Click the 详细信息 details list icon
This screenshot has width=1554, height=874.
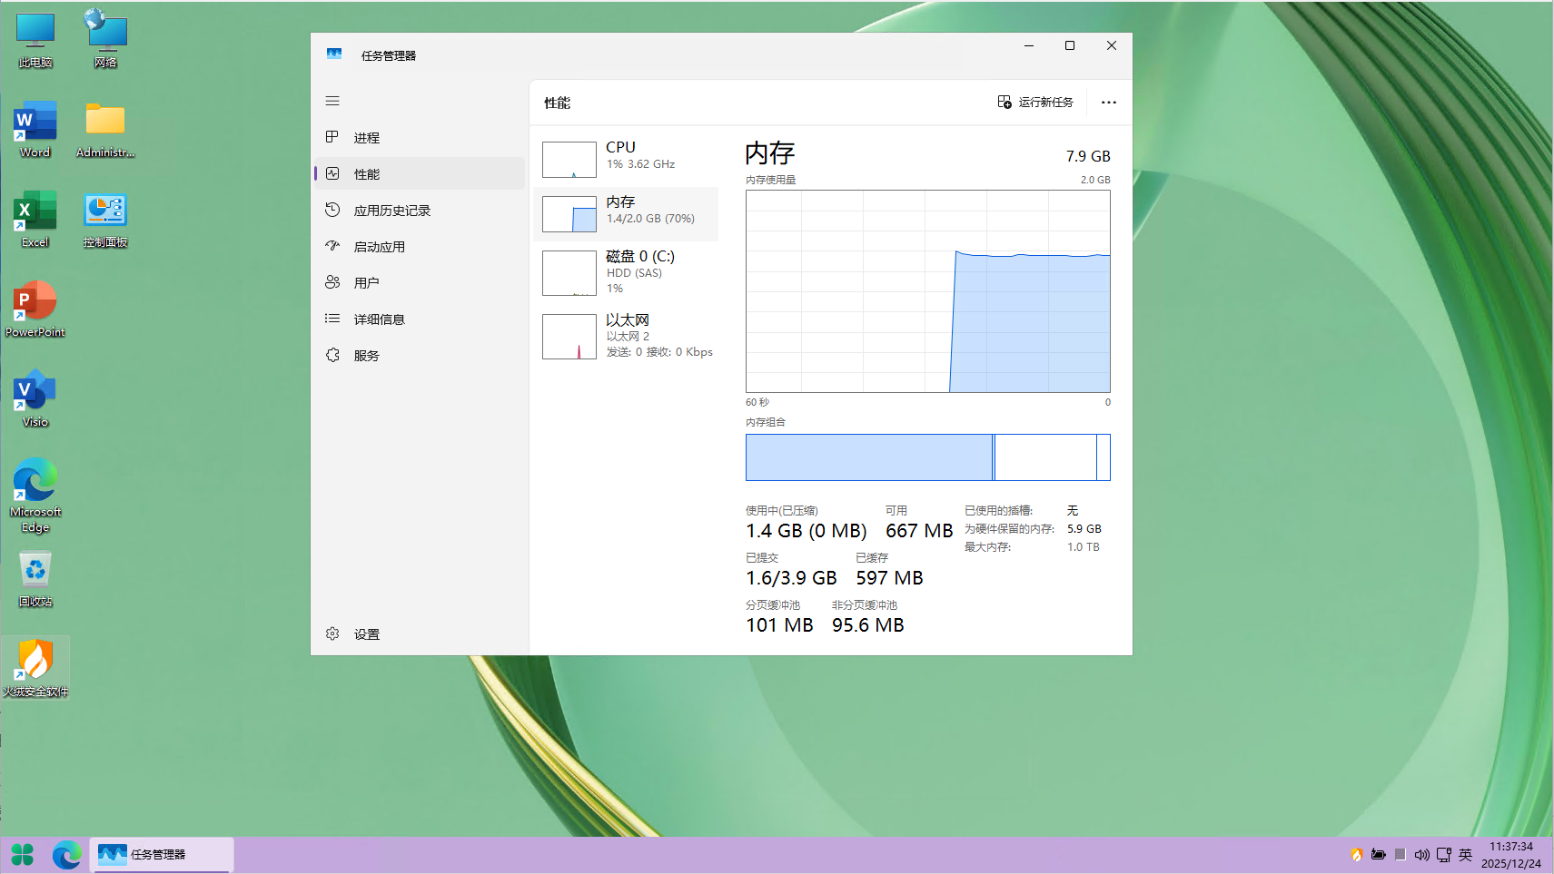tap(332, 319)
